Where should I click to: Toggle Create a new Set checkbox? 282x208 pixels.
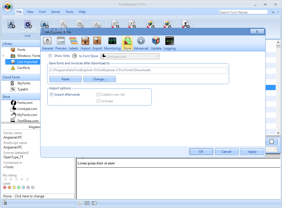[x=98, y=95]
